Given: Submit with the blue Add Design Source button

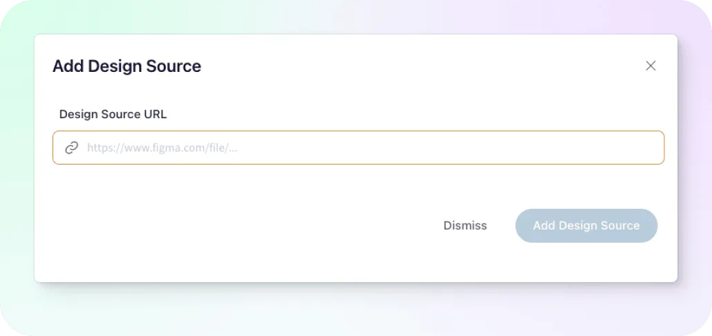Looking at the screenshot, I should pyautogui.click(x=586, y=225).
